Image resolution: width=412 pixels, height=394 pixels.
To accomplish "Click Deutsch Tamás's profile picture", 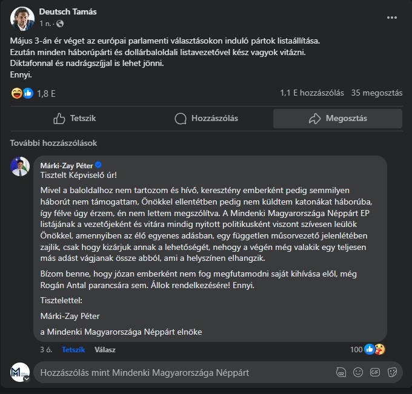I will [x=22, y=18].
